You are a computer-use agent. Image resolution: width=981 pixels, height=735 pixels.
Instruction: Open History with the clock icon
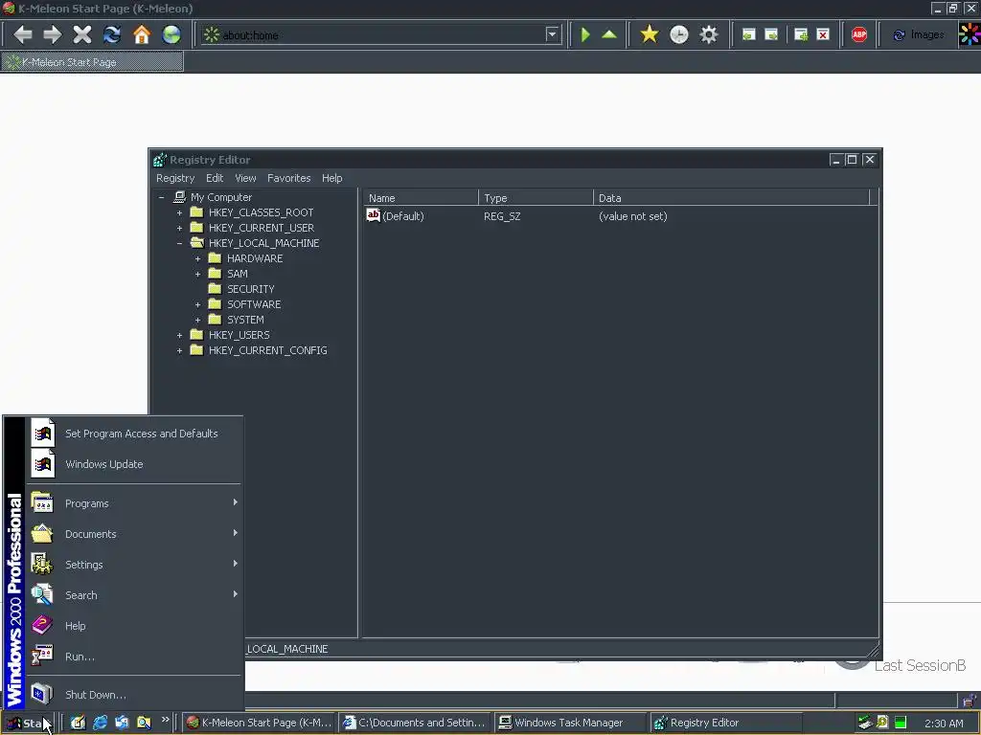[679, 34]
